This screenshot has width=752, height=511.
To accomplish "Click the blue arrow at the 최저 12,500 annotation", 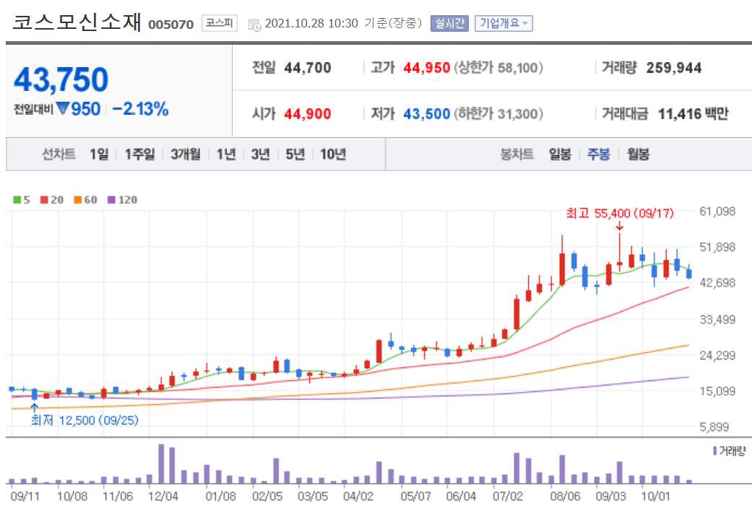I will (x=33, y=409).
